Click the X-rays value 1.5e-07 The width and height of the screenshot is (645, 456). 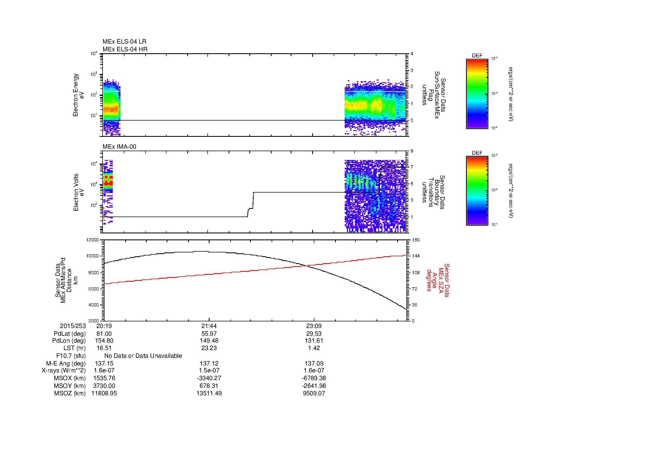pos(209,370)
